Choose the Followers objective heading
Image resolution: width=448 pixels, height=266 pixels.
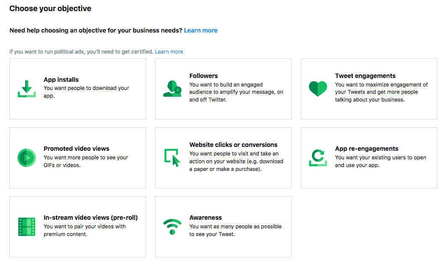click(203, 76)
